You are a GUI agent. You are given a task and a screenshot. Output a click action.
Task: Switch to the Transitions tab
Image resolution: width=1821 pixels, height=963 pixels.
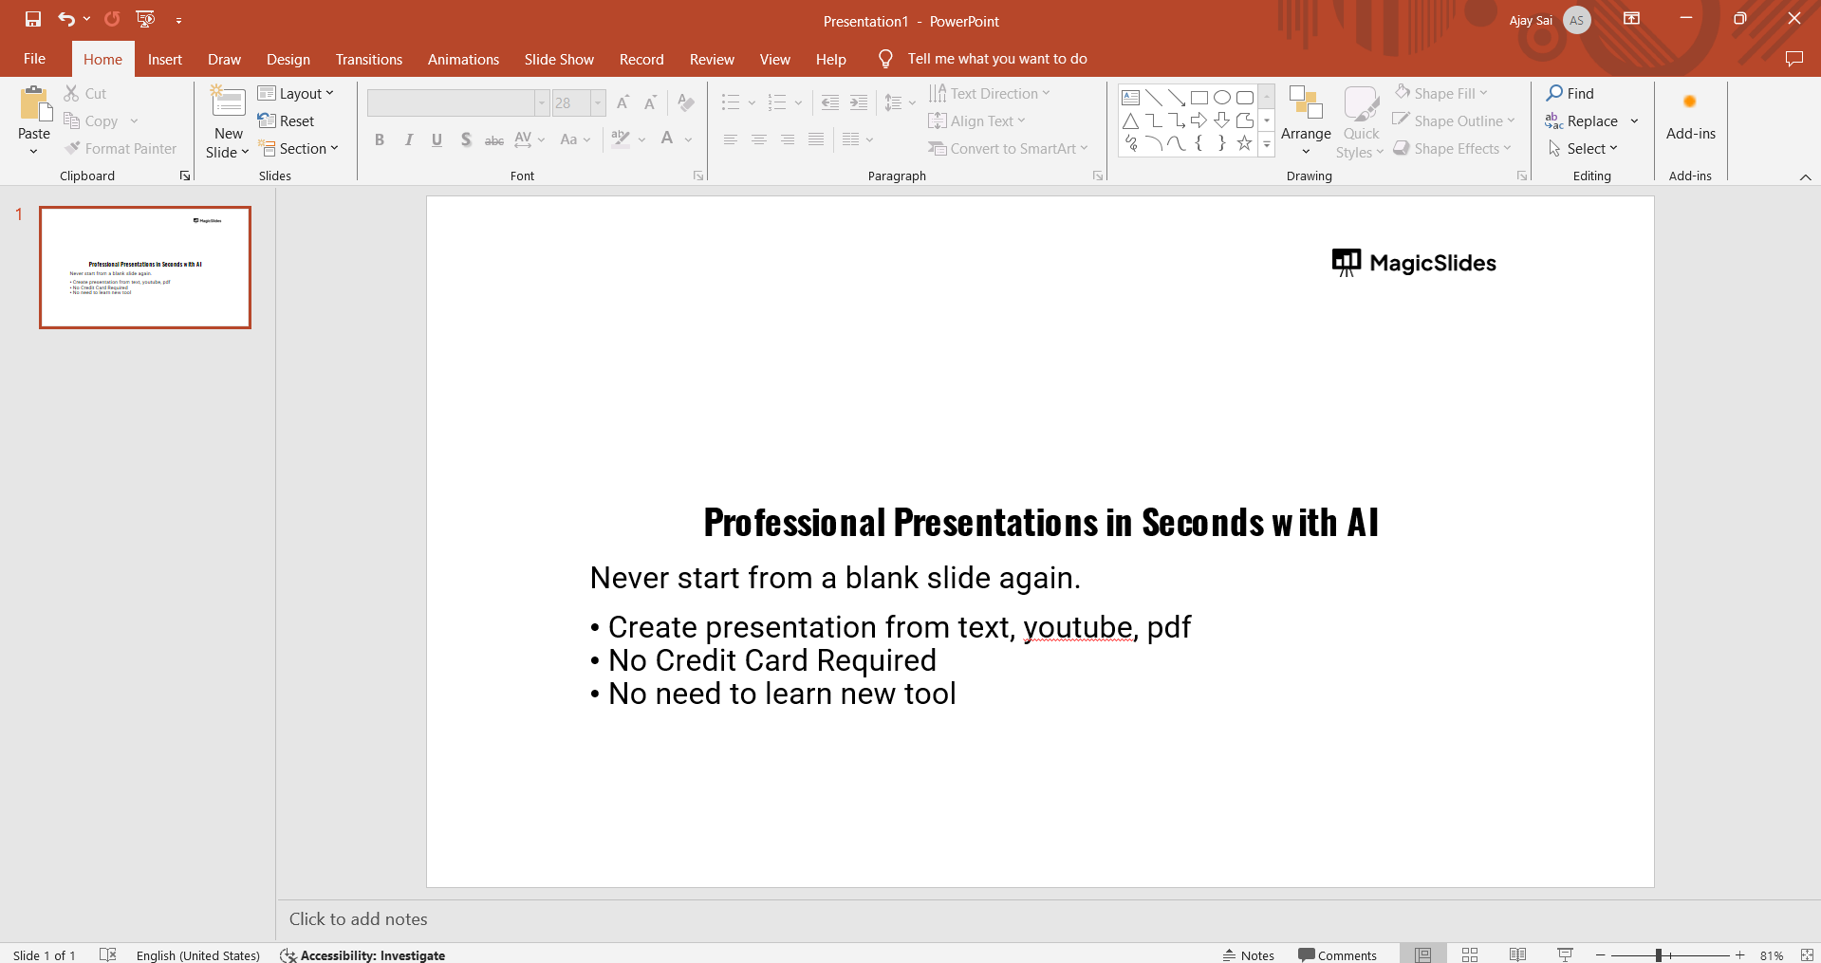368,59
